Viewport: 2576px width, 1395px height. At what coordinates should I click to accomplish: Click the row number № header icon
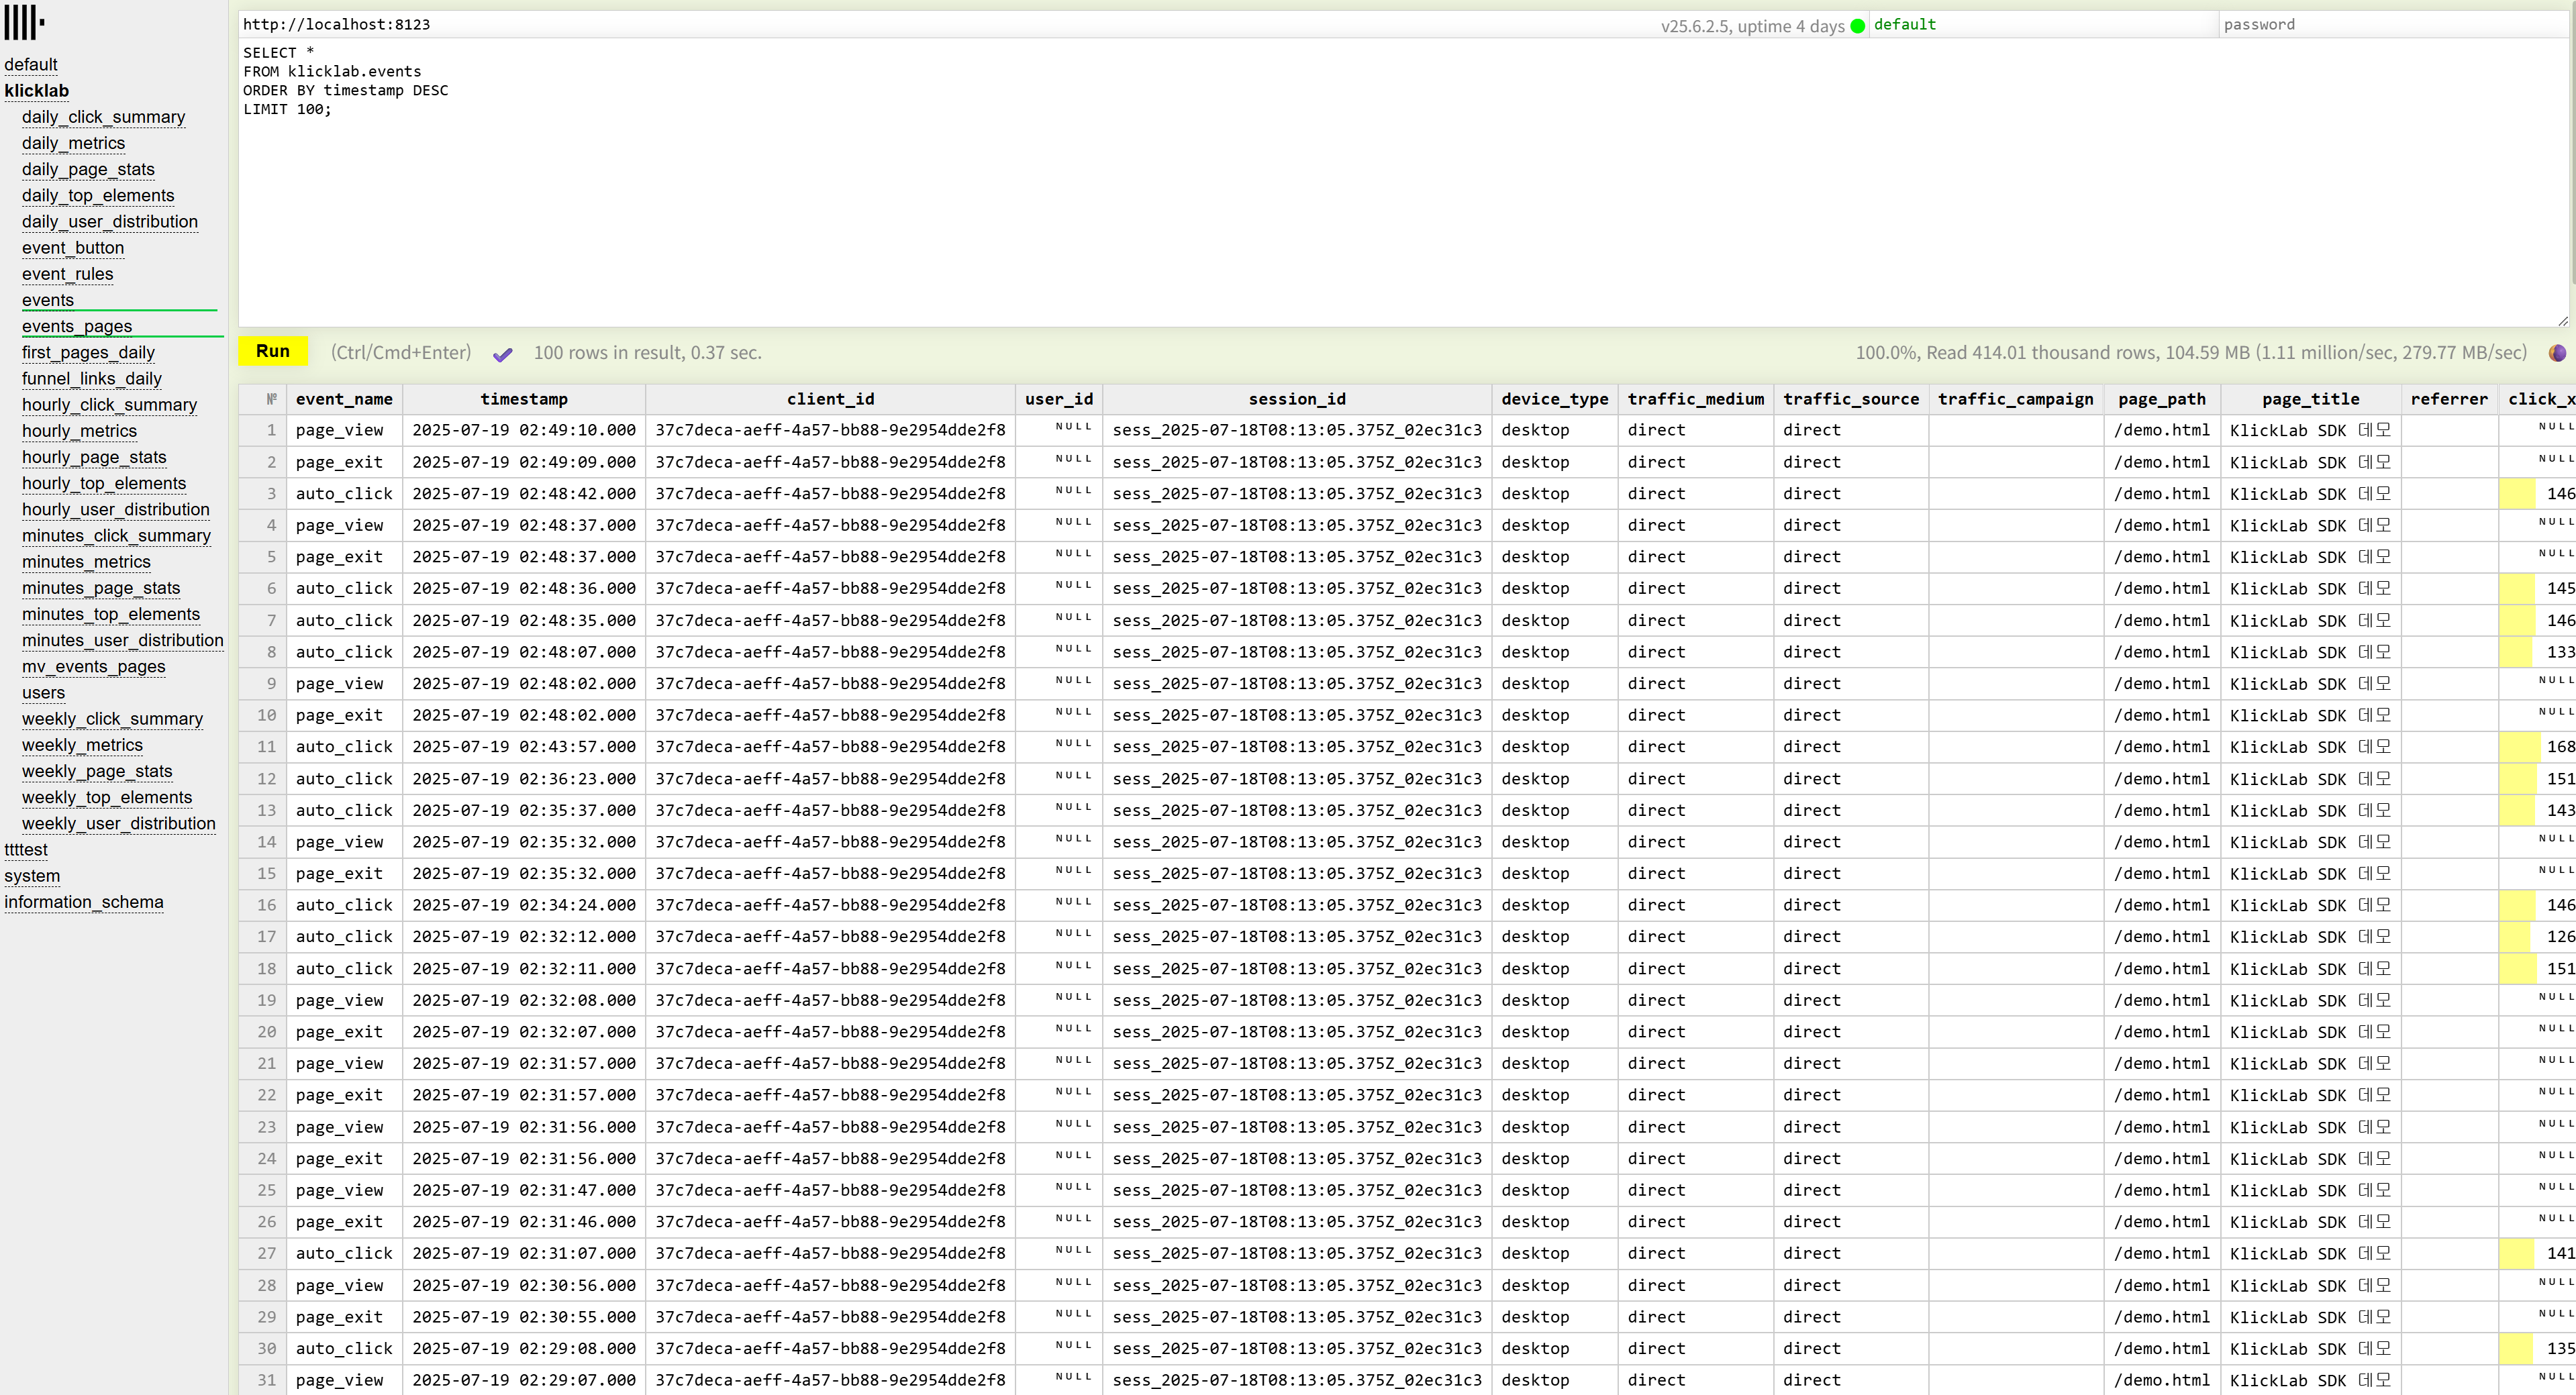(x=271, y=399)
